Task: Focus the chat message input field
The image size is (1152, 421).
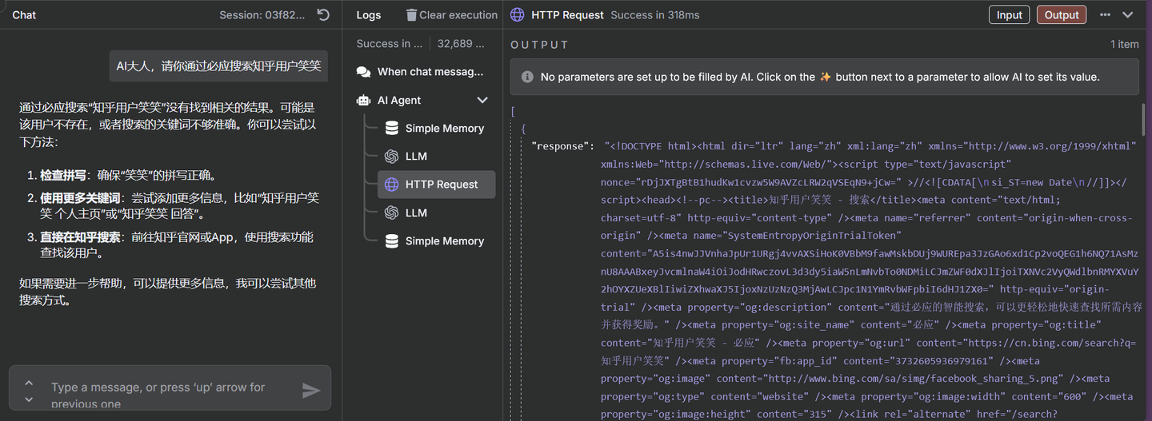Action: click(x=160, y=388)
